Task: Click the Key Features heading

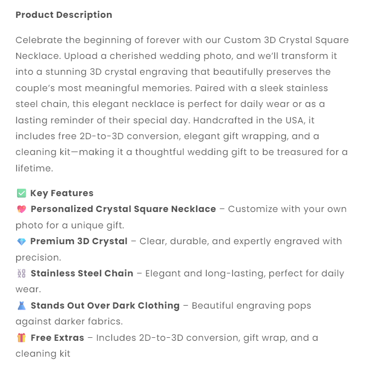Action: point(62,193)
